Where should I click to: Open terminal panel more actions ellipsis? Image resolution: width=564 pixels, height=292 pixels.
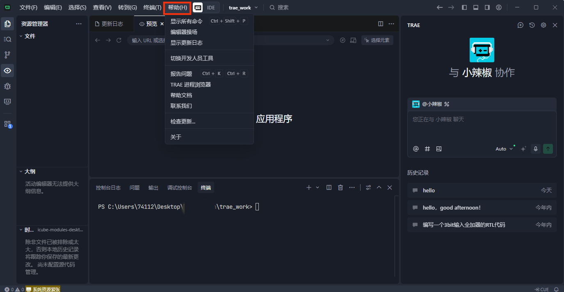[352, 187]
